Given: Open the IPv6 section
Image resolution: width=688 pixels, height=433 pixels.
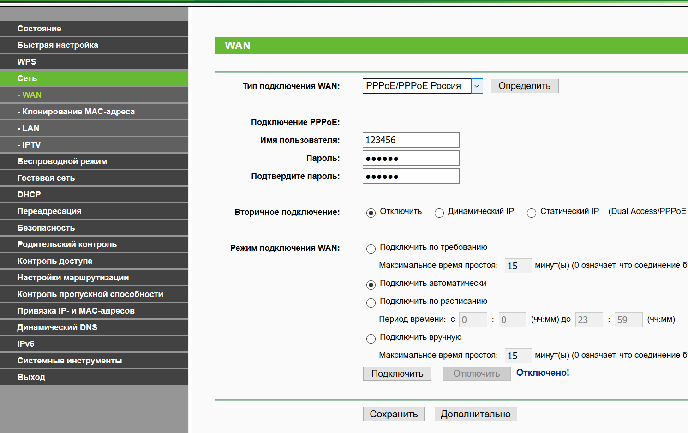Looking at the screenshot, I should (94, 344).
